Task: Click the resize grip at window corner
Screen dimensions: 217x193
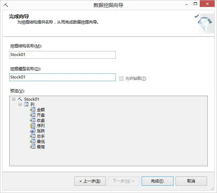Action: (212, 189)
